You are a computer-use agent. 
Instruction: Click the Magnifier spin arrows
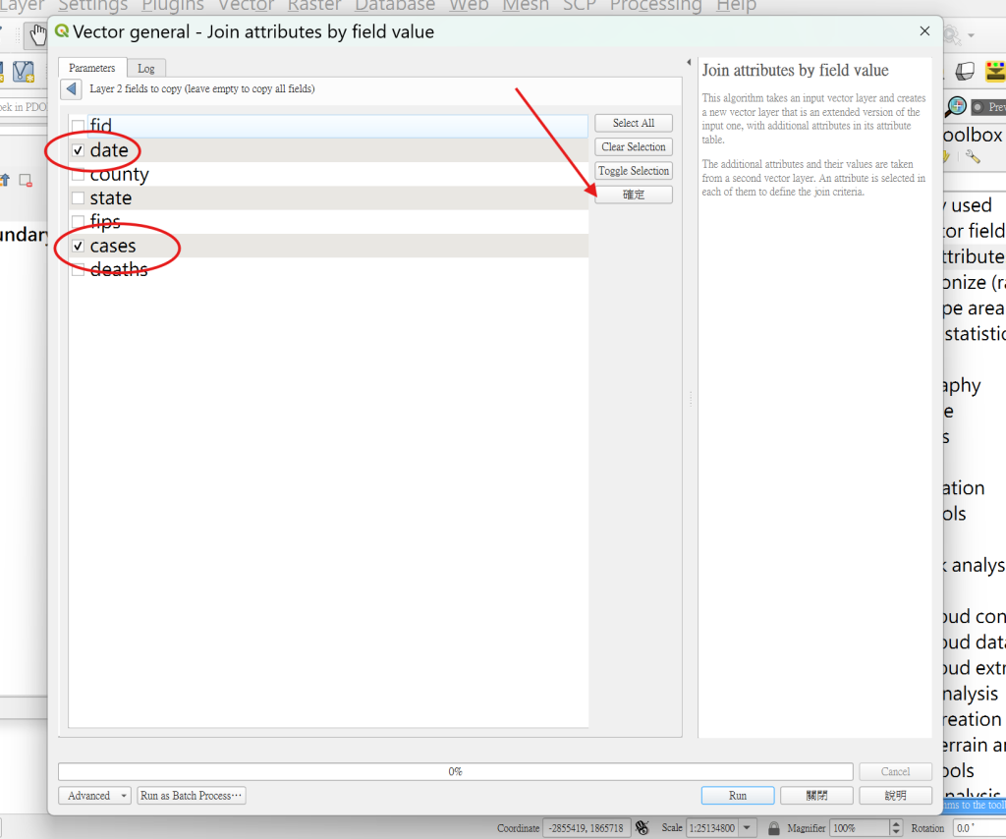click(896, 828)
